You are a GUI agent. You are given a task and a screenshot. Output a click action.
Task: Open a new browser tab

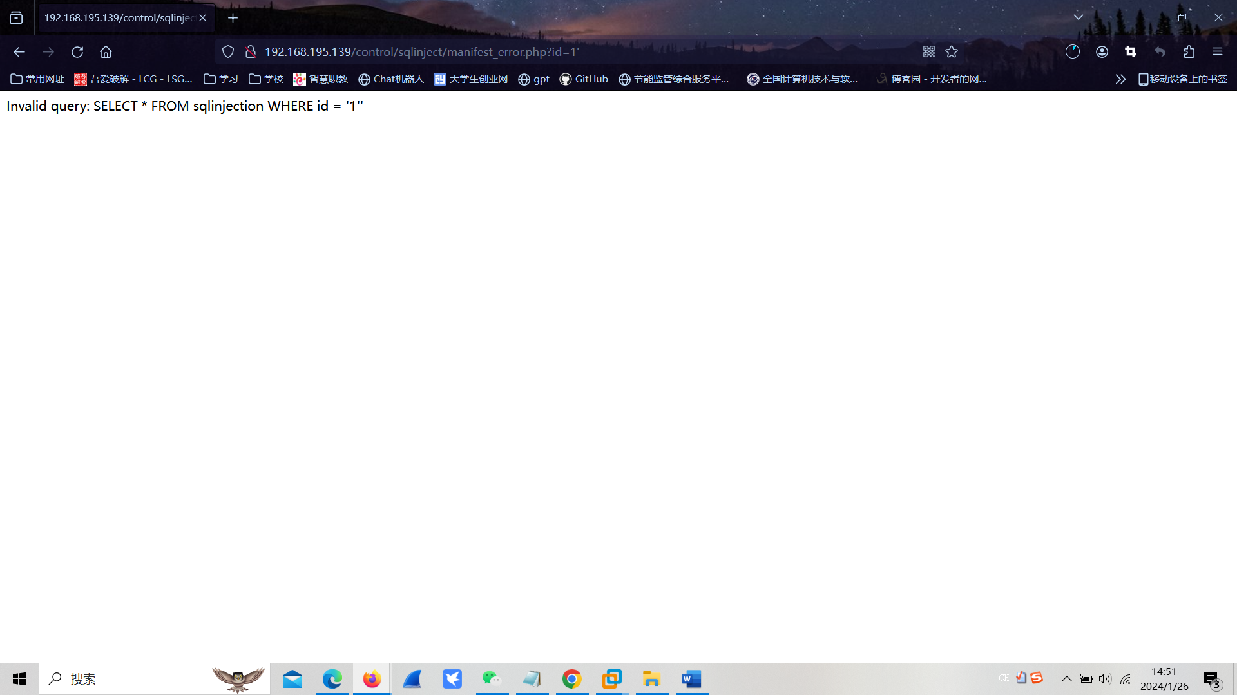click(233, 18)
